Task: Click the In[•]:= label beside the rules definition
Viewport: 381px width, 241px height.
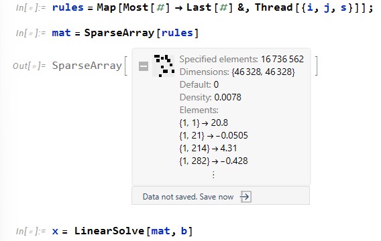Action: click(31, 8)
